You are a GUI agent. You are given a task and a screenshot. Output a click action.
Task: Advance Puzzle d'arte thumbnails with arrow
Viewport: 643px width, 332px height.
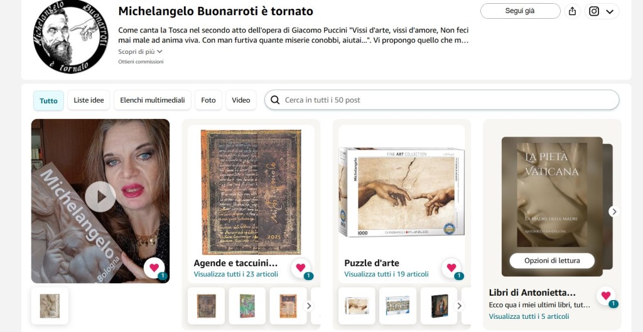pyautogui.click(x=459, y=306)
